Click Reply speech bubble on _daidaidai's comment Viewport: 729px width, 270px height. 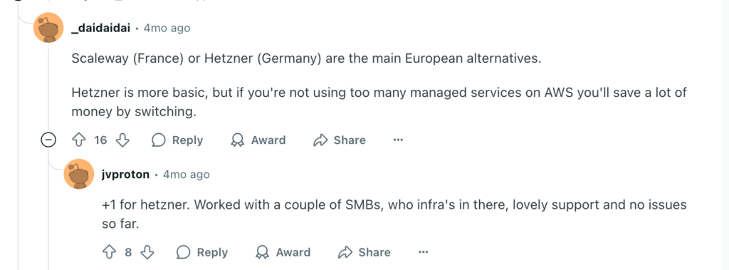tap(159, 140)
